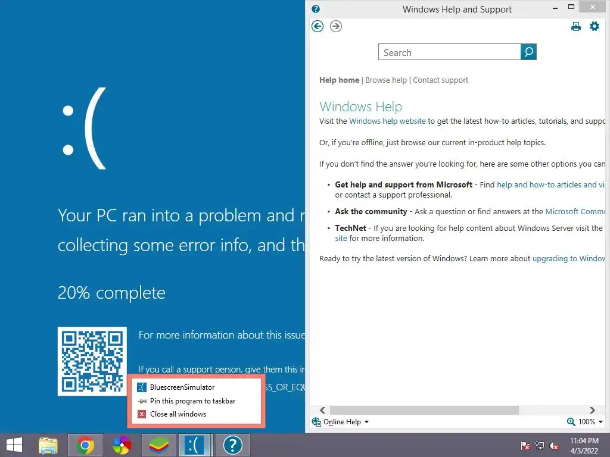Scan target: click the QR code
Screen dimensions: 610x457
pos(92,361)
